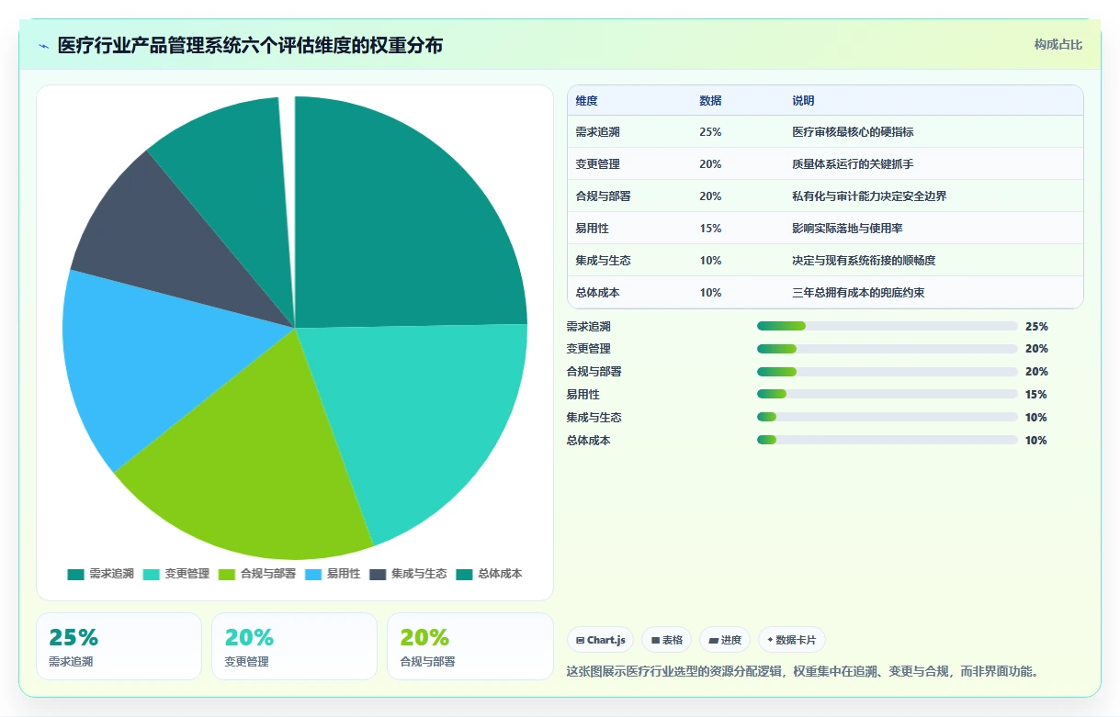Select table cell 变更管理
The image size is (1120, 717).
pos(598,164)
